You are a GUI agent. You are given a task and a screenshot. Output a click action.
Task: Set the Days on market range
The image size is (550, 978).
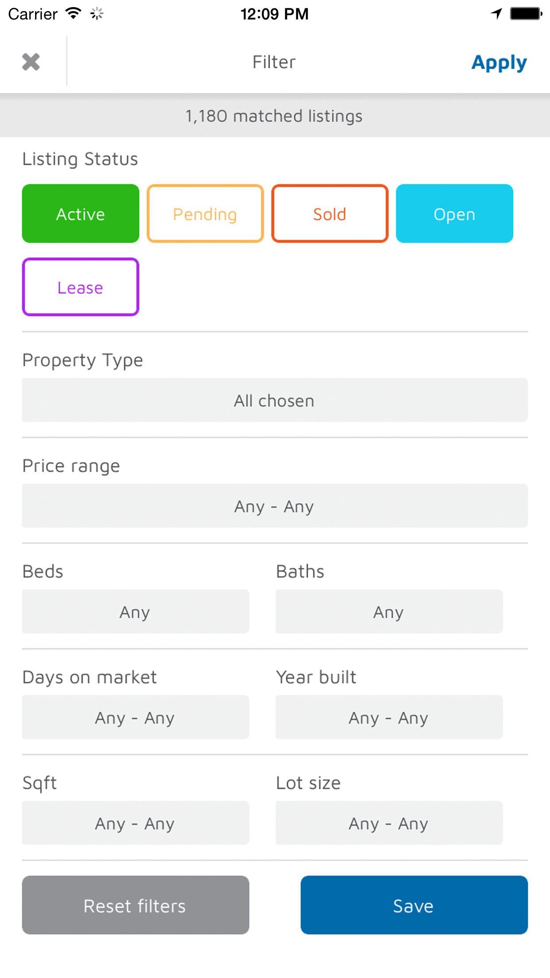click(136, 717)
